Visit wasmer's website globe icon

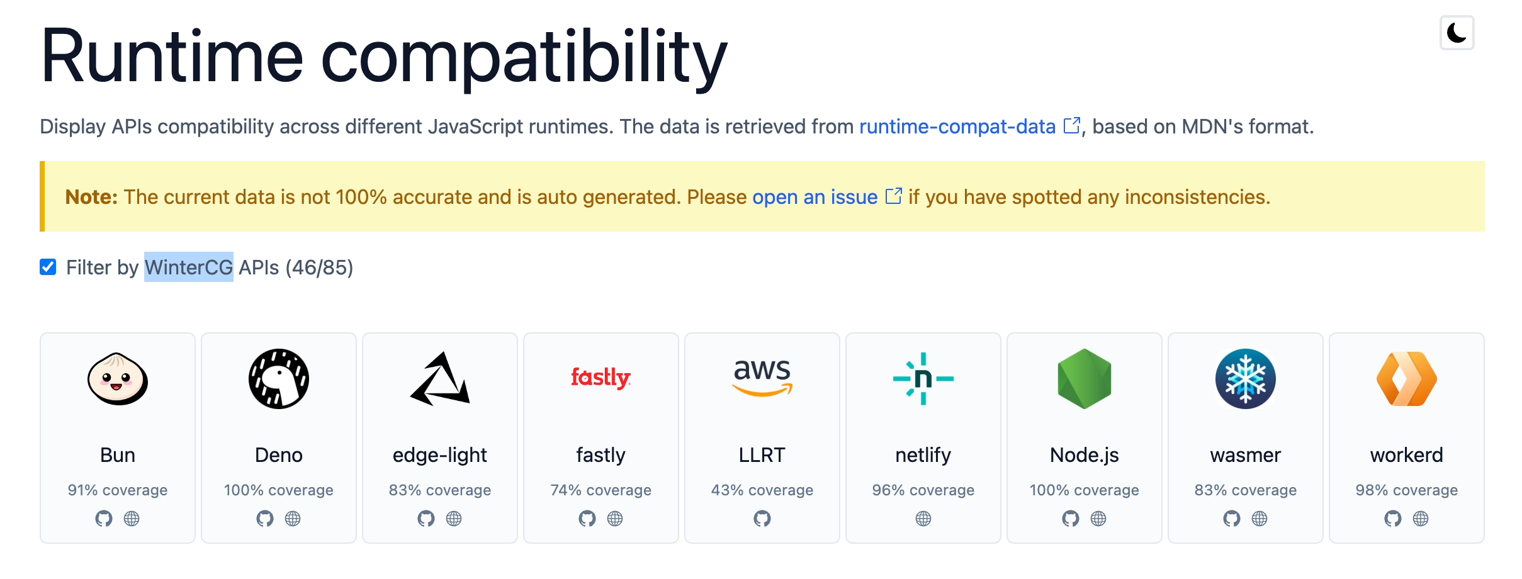coord(1260,519)
